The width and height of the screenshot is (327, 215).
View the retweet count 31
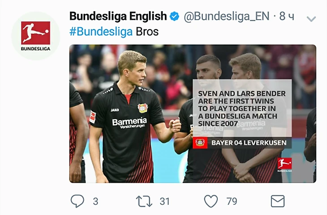click(164, 201)
